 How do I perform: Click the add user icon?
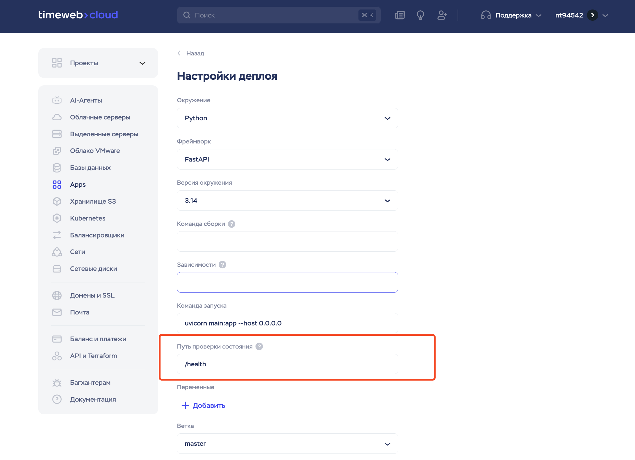tap(442, 15)
